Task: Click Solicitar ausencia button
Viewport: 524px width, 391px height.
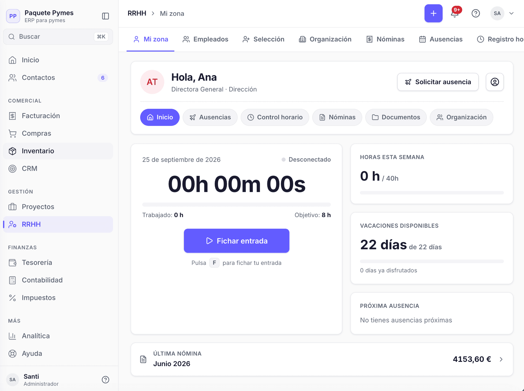Action: [438, 82]
